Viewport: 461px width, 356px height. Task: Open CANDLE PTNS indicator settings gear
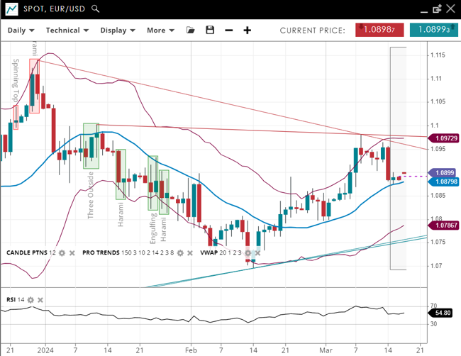[62, 252]
